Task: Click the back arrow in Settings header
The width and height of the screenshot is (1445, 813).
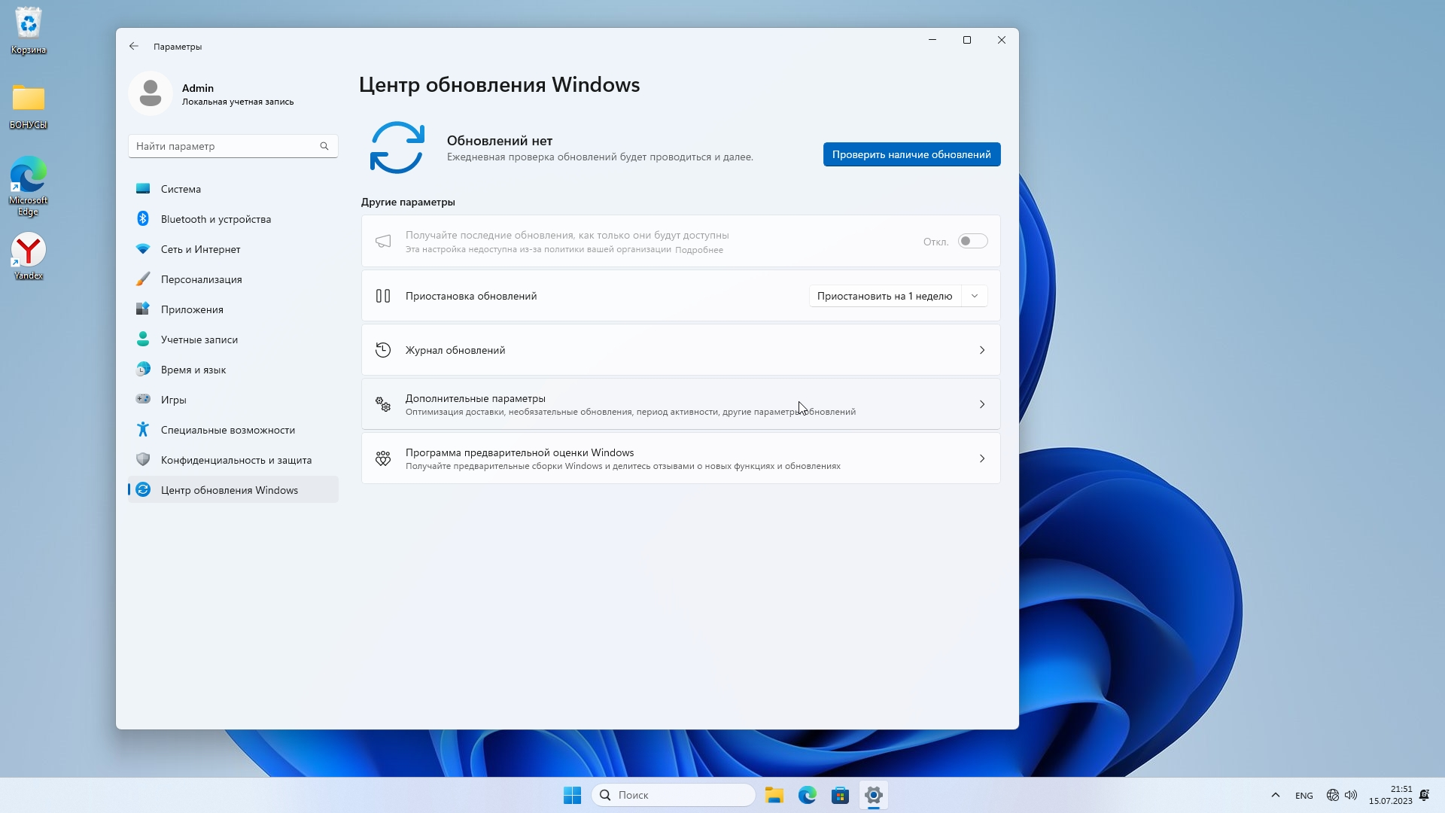Action: [x=134, y=47]
